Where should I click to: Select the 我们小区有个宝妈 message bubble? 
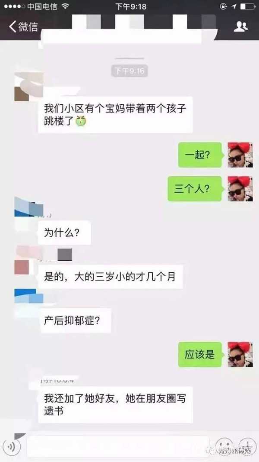click(x=115, y=115)
